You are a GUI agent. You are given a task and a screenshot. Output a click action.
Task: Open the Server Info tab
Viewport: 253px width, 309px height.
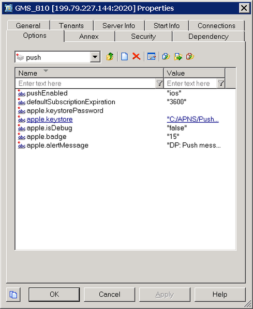tap(119, 26)
